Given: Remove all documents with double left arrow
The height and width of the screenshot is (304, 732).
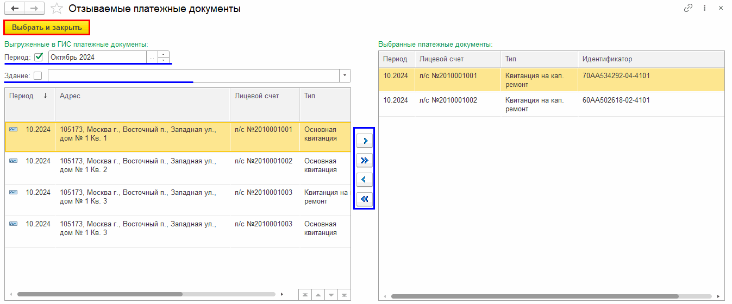Looking at the screenshot, I should (364, 199).
